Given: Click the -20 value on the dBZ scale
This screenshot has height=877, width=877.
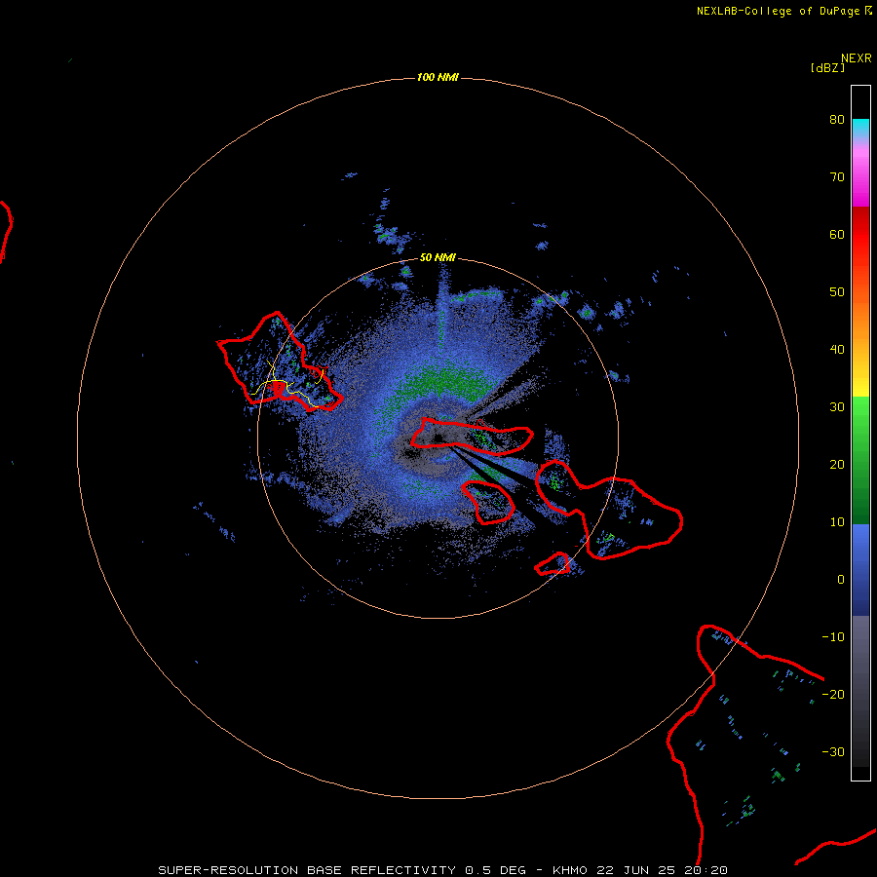Looking at the screenshot, I should (x=833, y=695).
